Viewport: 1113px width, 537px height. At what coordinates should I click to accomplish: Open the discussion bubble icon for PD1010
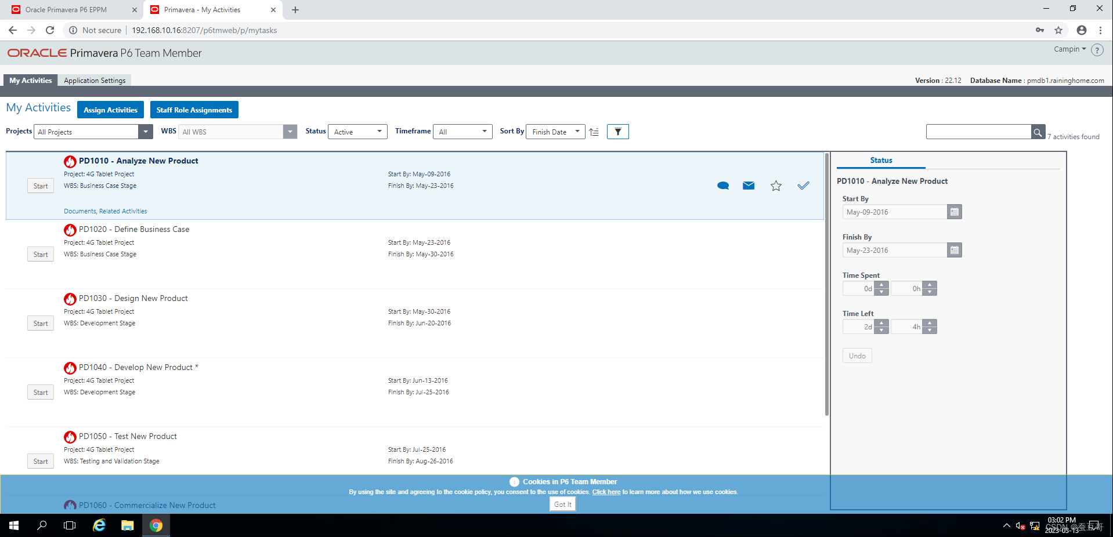click(x=723, y=186)
